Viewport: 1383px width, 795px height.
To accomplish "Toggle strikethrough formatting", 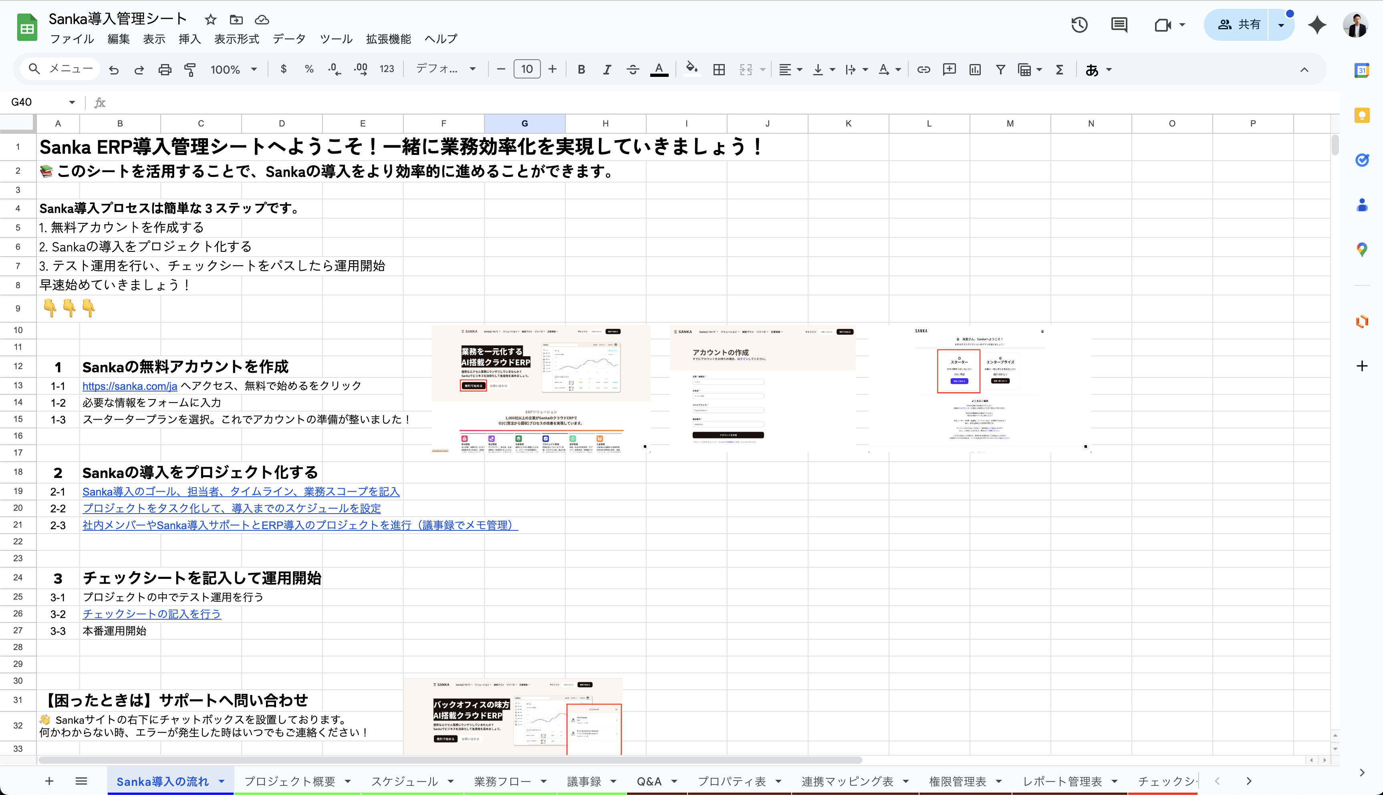I will pyautogui.click(x=632, y=69).
